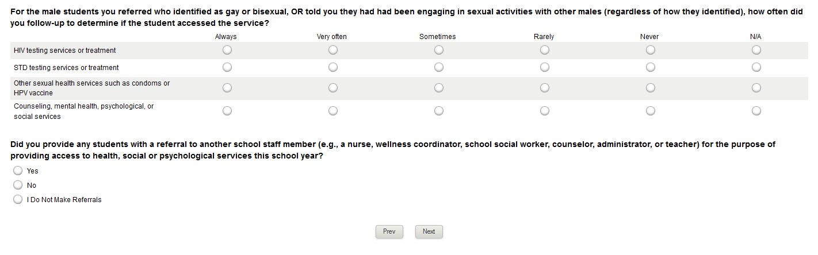
Task: Select Always for HIV testing services
Action: [227, 51]
